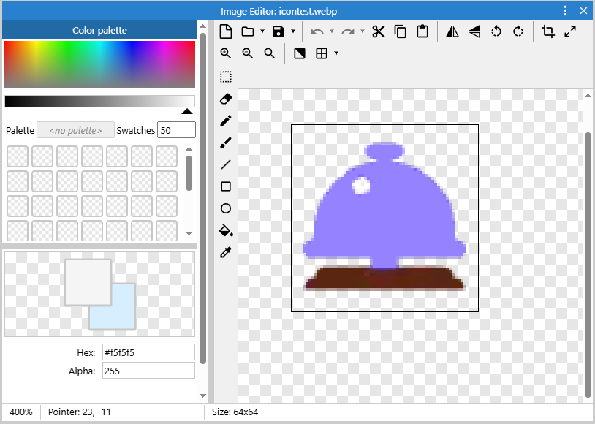Click the Crop image icon
This screenshot has height=424, width=595.
(x=548, y=31)
